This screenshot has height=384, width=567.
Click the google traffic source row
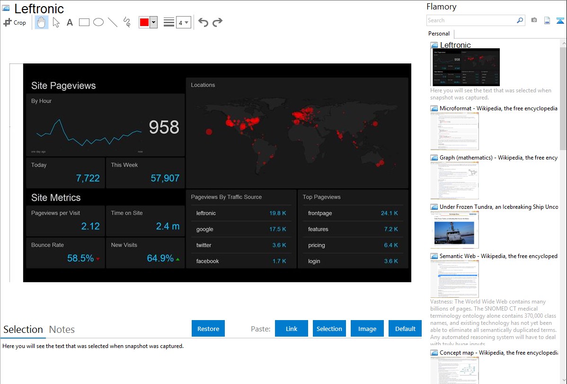pos(241,229)
